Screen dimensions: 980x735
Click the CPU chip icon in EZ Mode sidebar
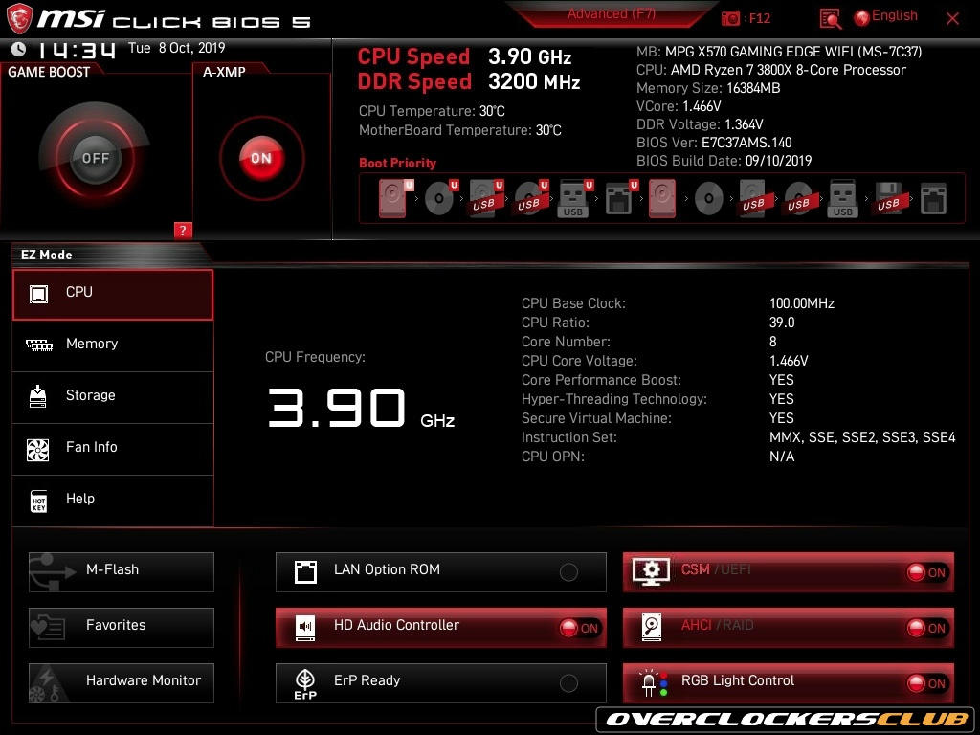point(38,293)
